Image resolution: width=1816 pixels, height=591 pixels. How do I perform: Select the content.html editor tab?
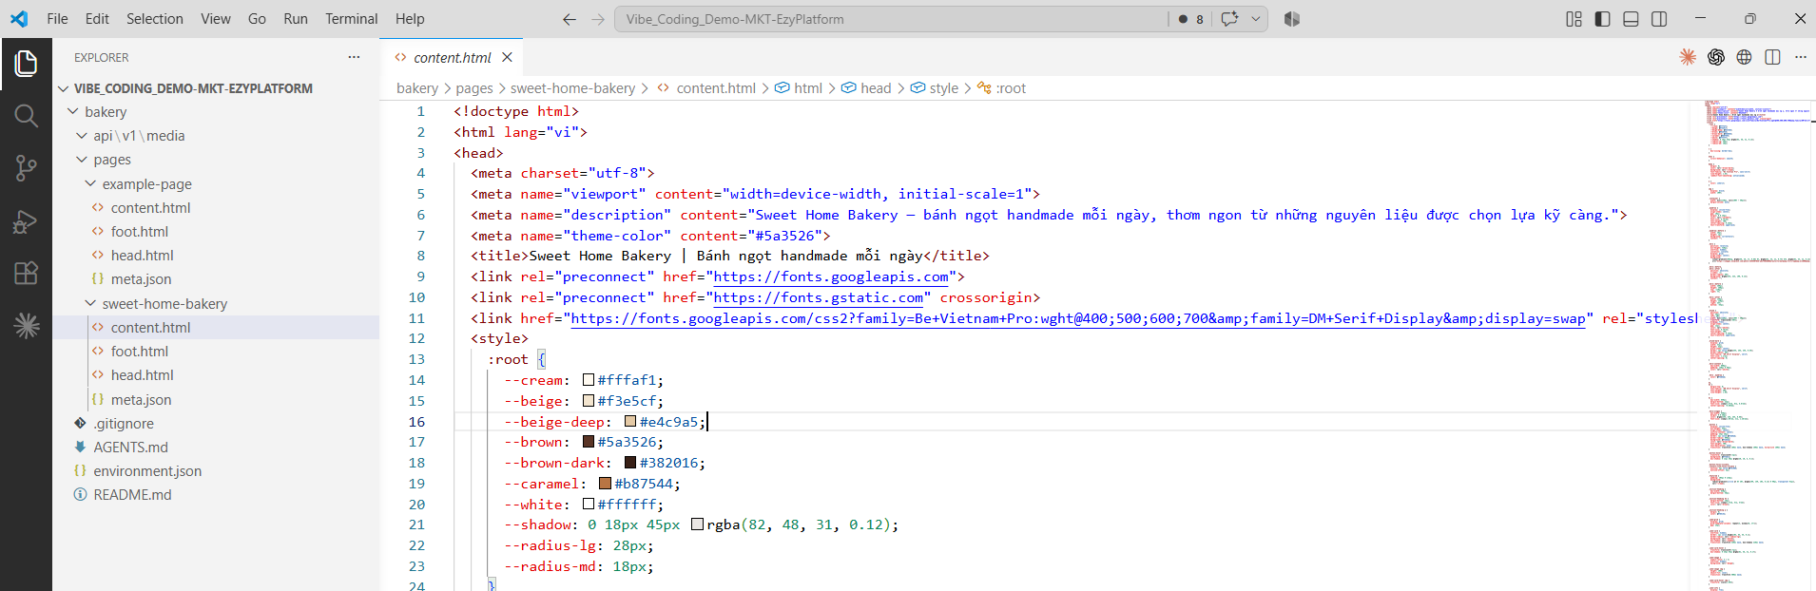point(453,57)
